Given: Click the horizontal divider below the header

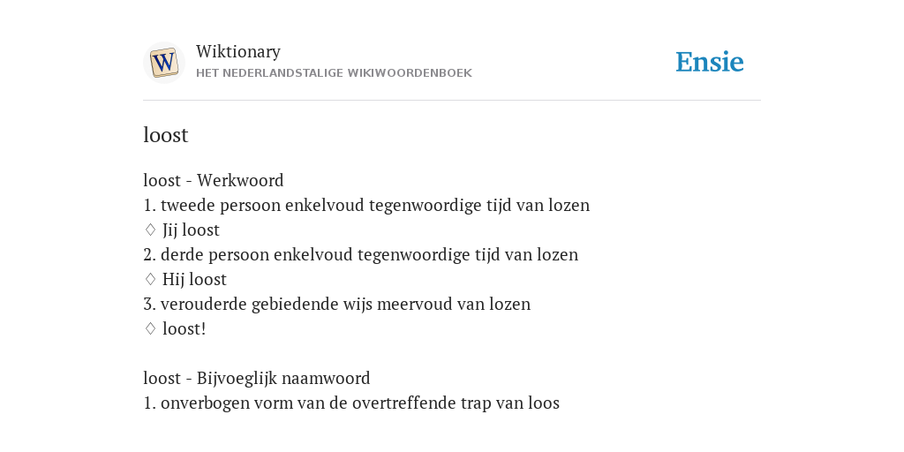Looking at the screenshot, I should coord(452,101).
